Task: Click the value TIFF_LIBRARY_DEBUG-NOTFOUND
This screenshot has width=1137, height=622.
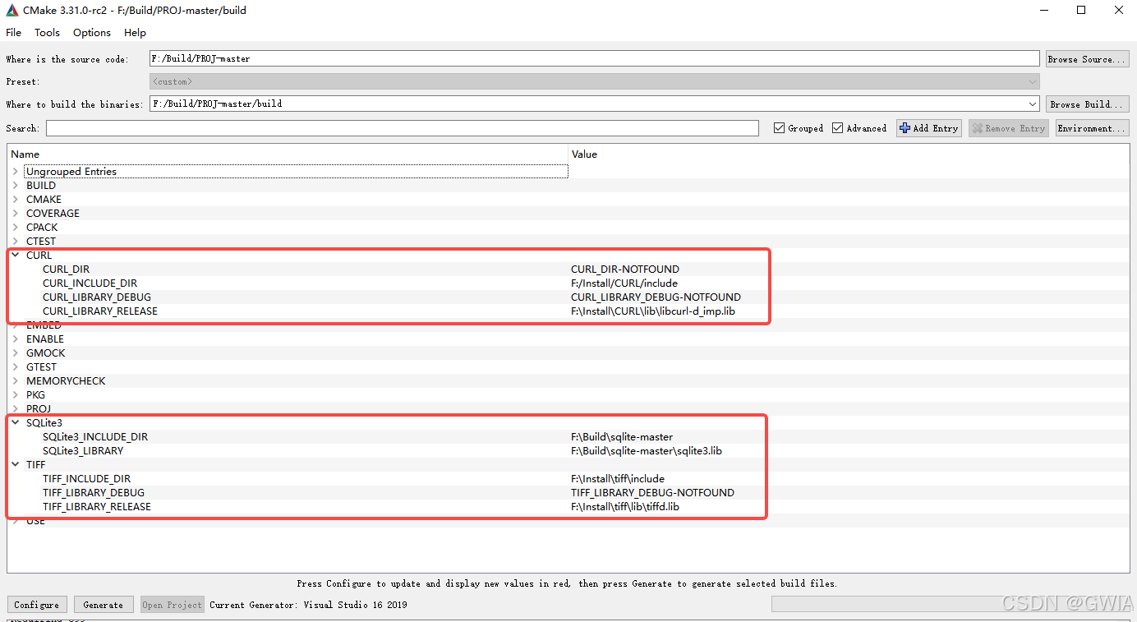Action: pos(652,493)
